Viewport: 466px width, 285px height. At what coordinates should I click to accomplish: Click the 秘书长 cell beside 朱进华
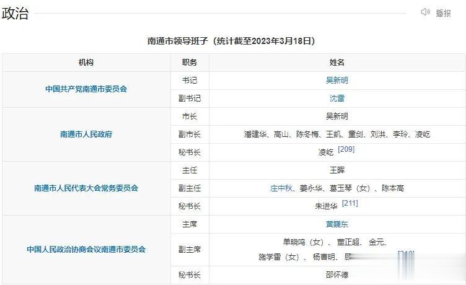(190, 206)
